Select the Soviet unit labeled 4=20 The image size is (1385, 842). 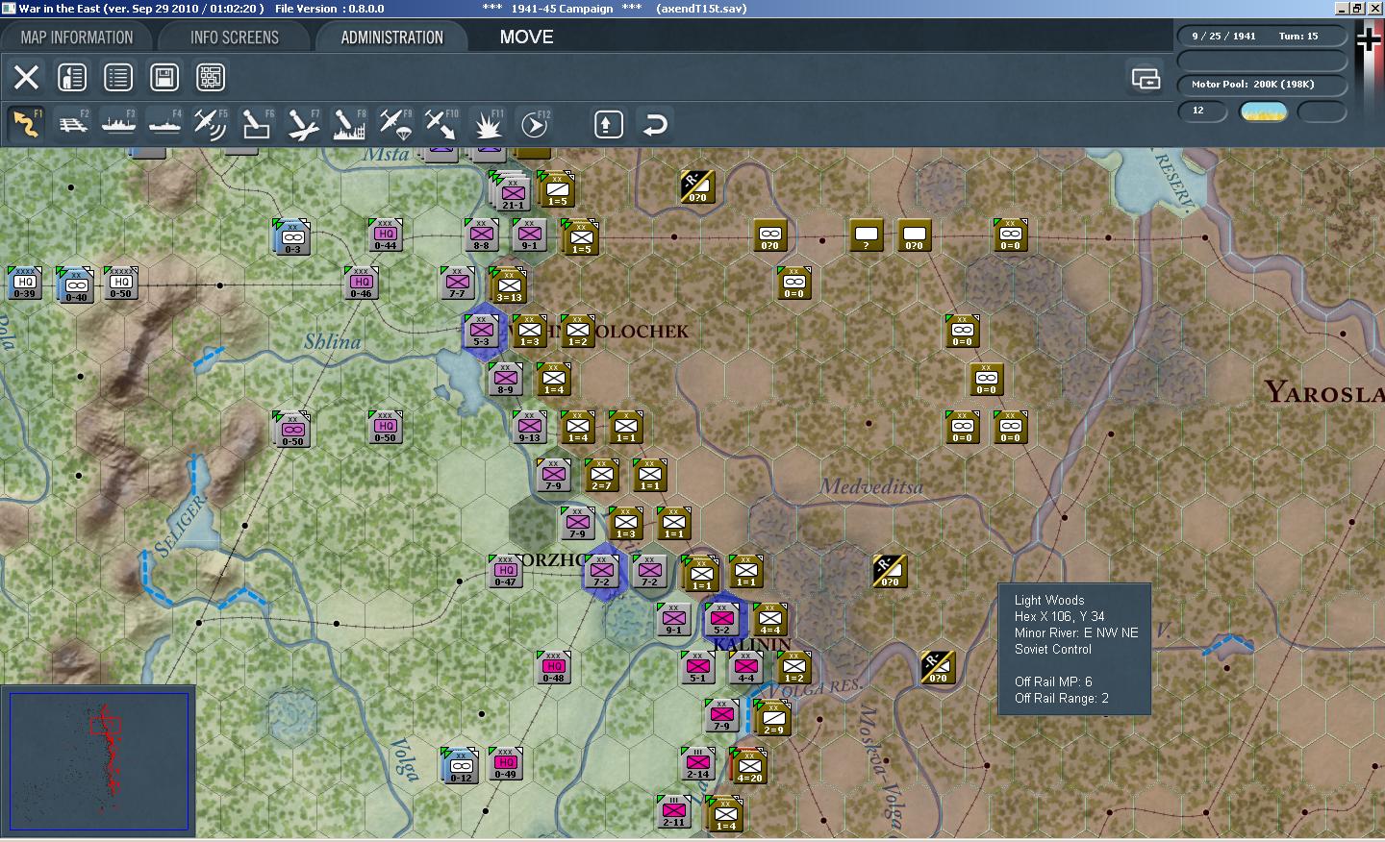tap(748, 766)
